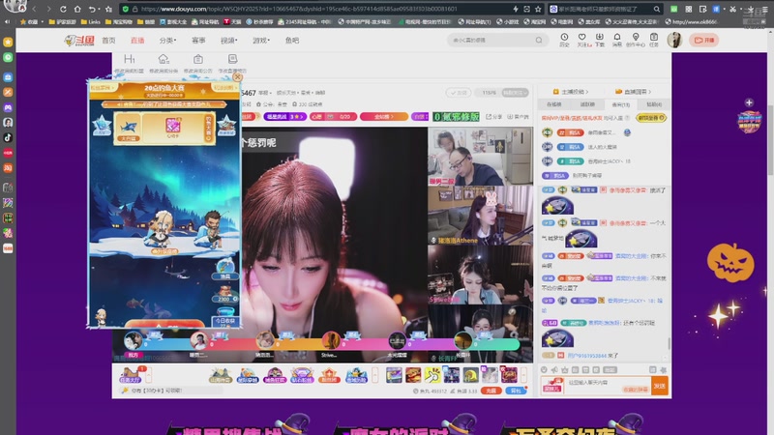Screen dimensions: 774x435
Task: Click the blue 背包 backpack button
Action: [x=516, y=391]
